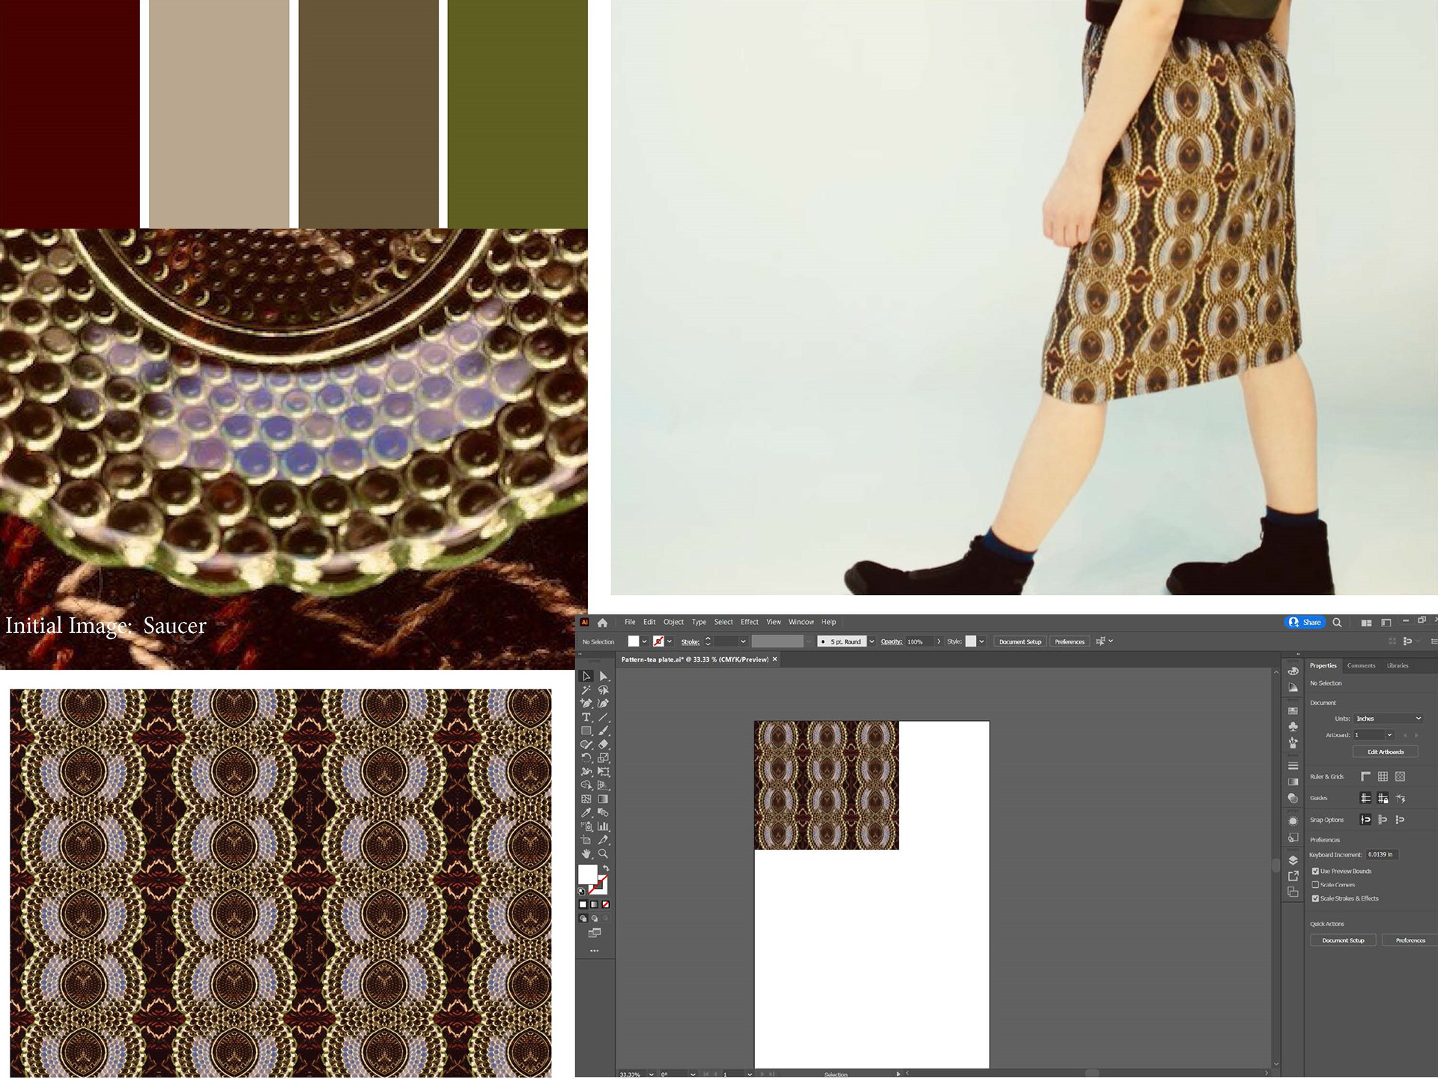The image size is (1438, 1079).
Task: Choose the Magic Wand tool
Action: 586,690
